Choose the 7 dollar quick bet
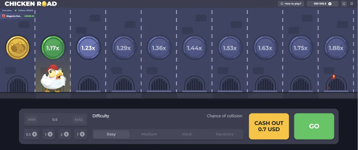The width and height of the screenshot is (358, 150). tap(81, 134)
